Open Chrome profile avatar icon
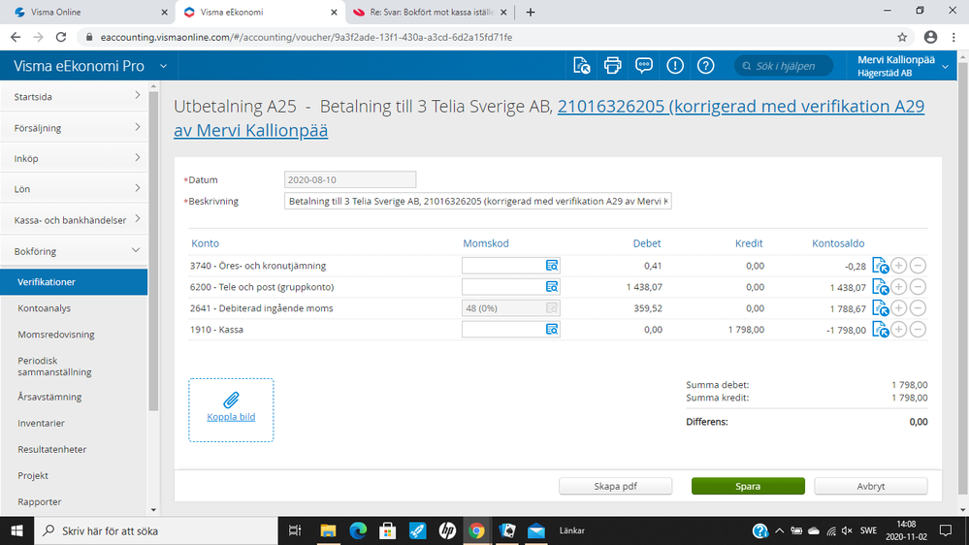969x545 pixels. [x=930, y=37]
